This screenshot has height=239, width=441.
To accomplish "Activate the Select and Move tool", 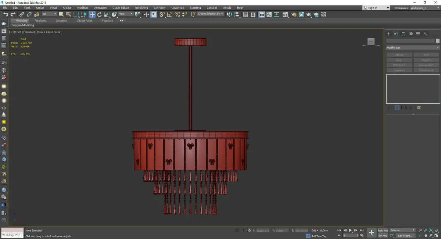I will (x=92, y=14).
